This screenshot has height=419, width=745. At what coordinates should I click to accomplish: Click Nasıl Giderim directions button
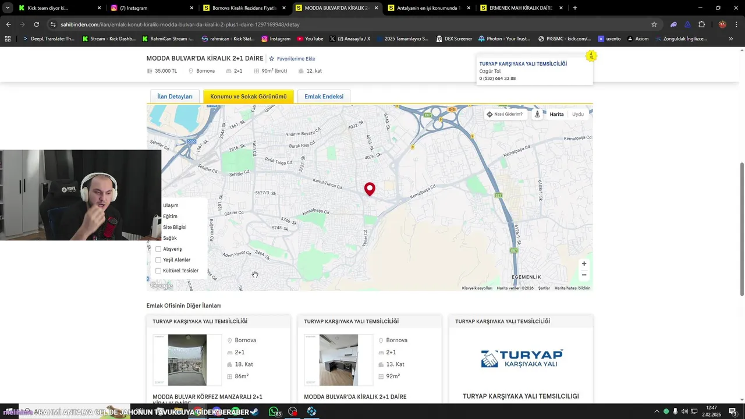[505, 114]
